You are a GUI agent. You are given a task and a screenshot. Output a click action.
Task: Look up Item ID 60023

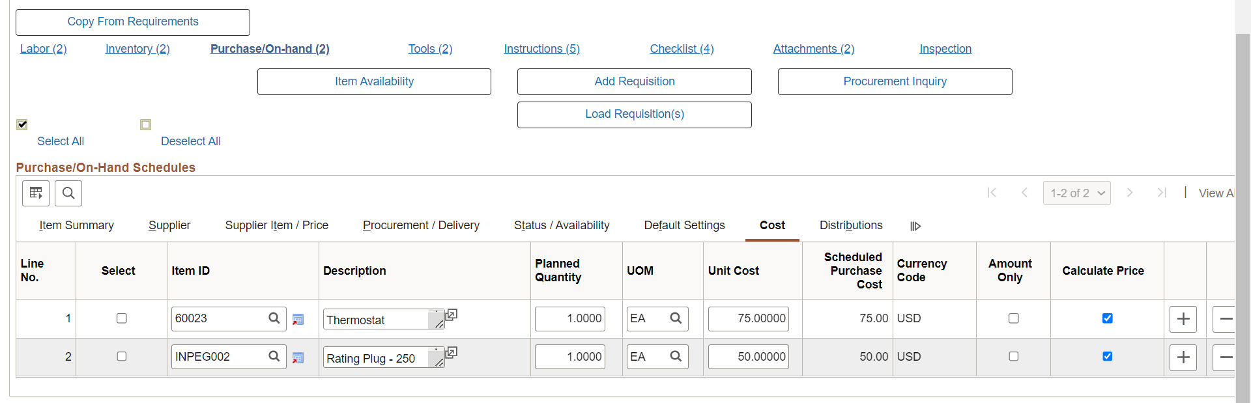tap(274, 318)
